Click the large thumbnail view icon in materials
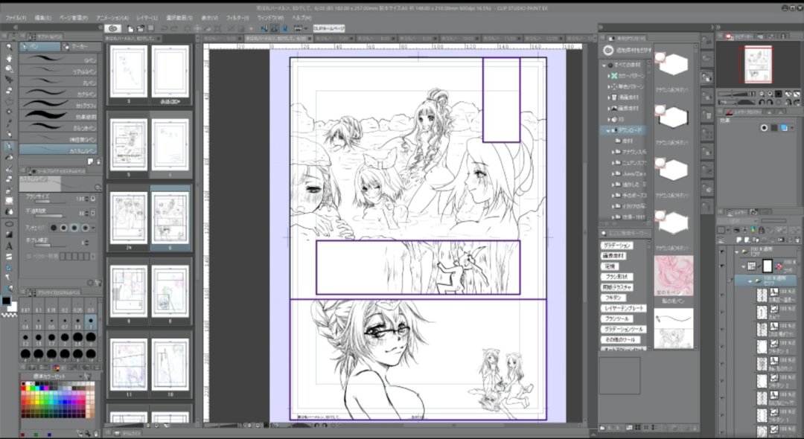This screenshot has width=804, height=439. (637, 428)
